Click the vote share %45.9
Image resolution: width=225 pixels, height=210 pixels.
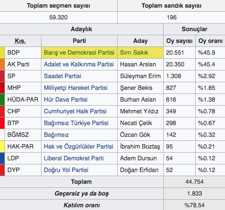click(x=207, y=53)
